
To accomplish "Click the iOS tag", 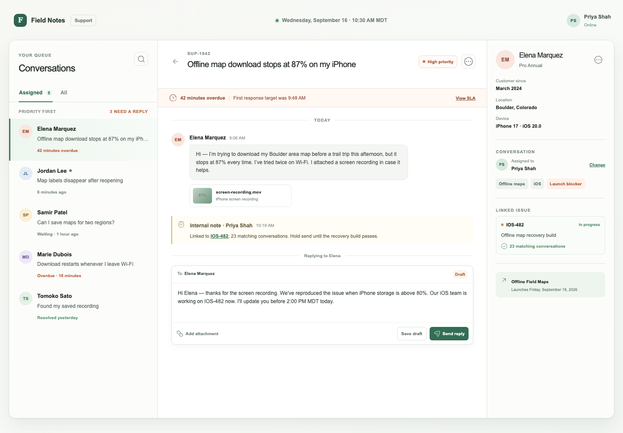I will coord(537,184).
